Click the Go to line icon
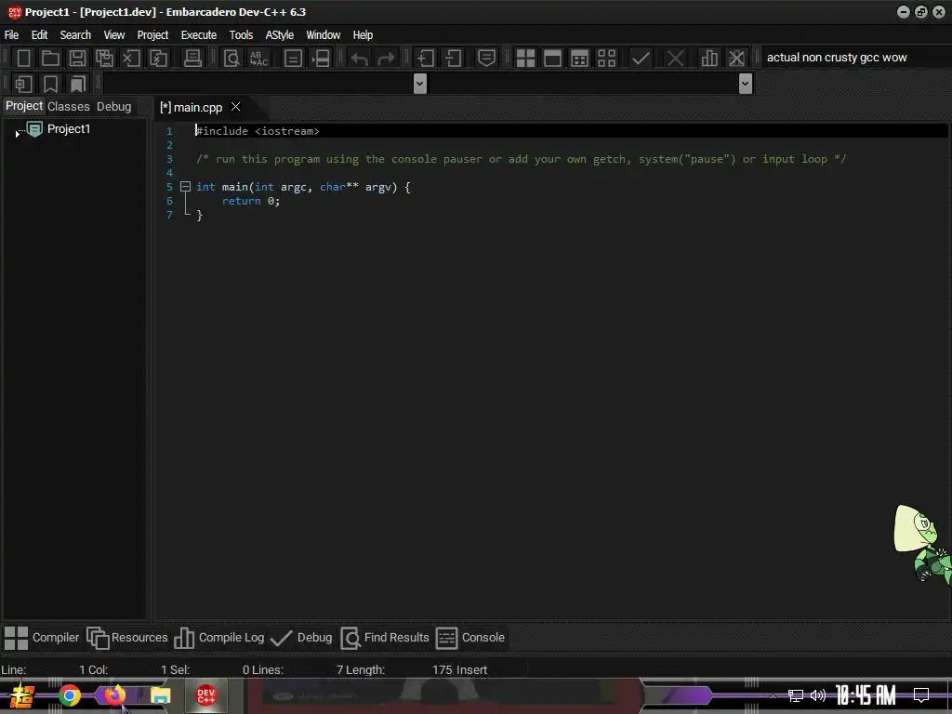This screenshot has height=714, width=952. pos(320,59)
